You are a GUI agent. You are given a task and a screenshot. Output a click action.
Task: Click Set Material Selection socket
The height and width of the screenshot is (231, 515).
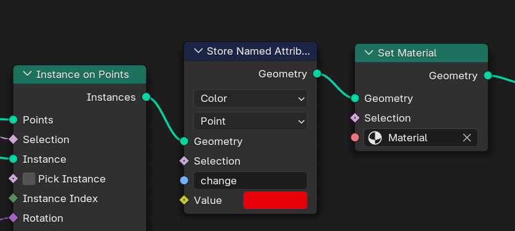(355, 118)
